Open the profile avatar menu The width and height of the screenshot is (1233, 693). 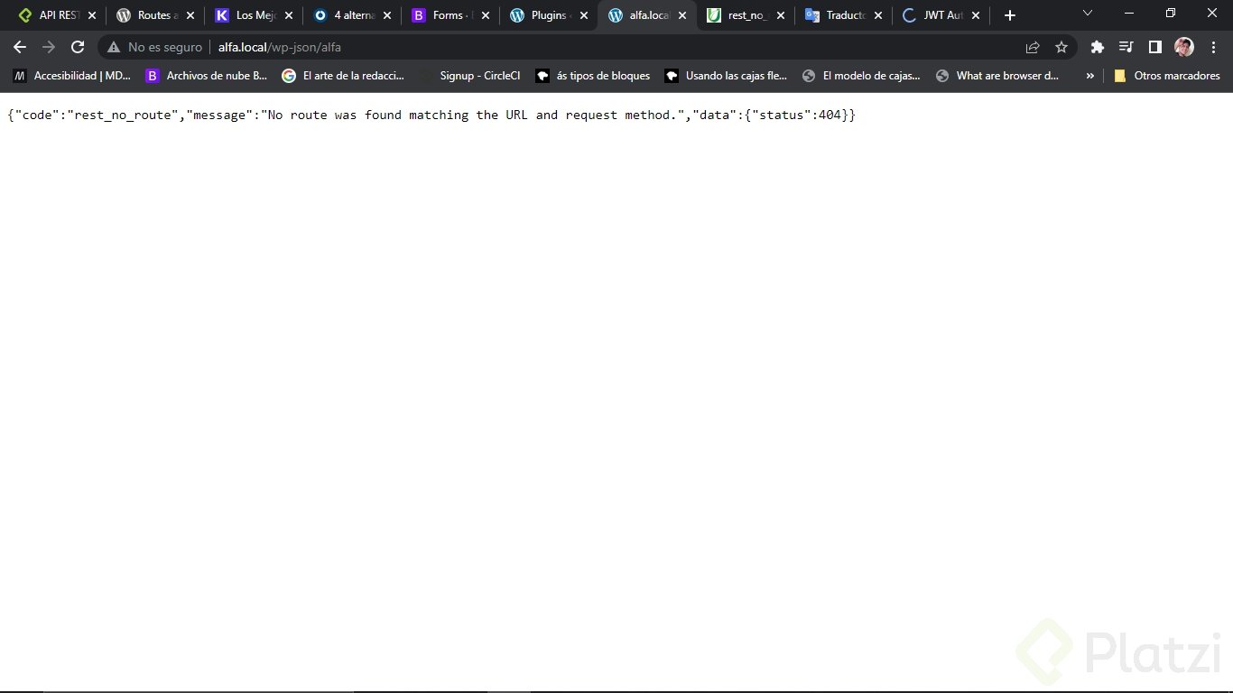(1184, 47)
